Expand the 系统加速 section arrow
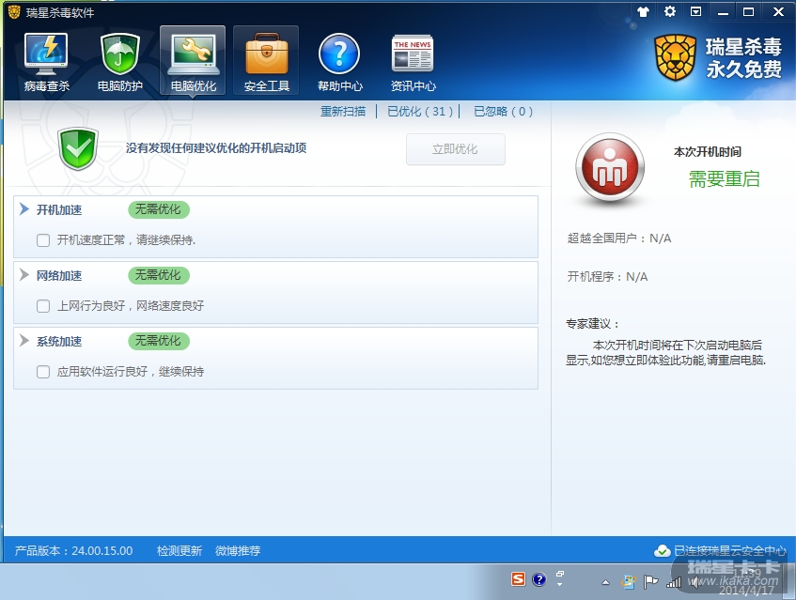 pyautogui.click(x=23, y=341)
